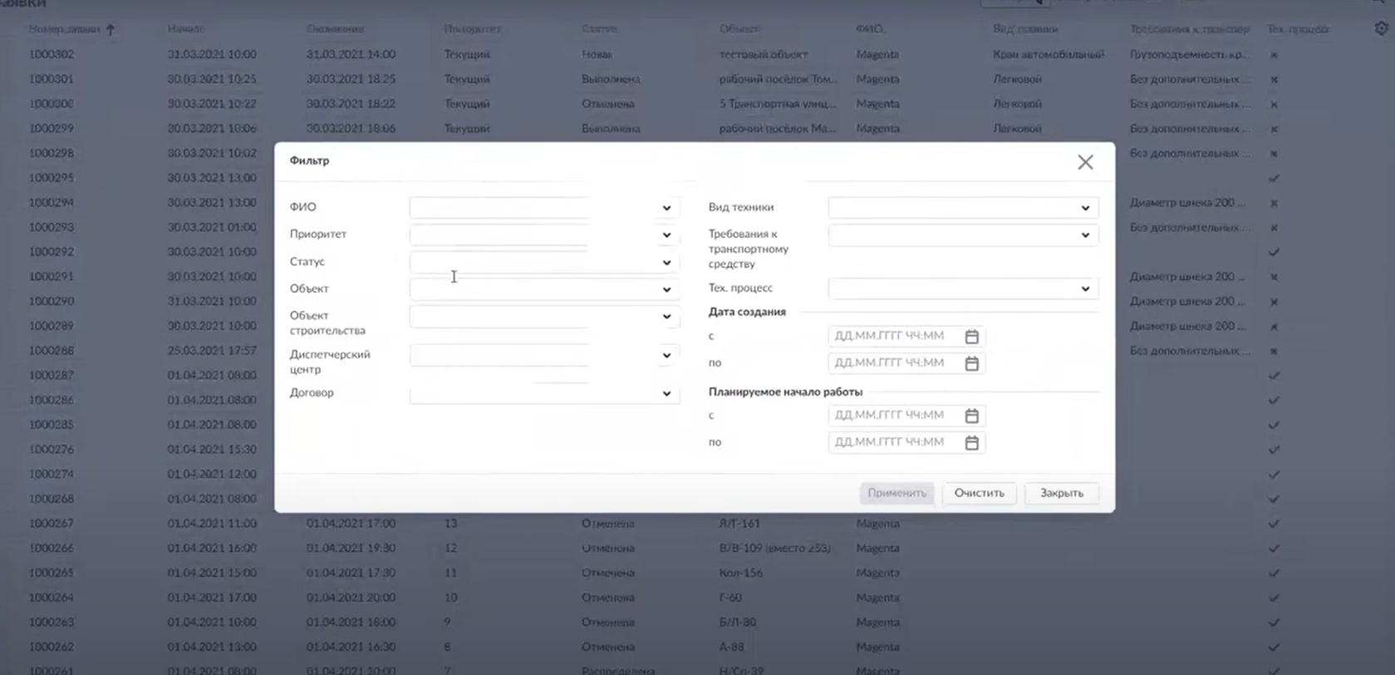Click Очистить to reset filters
Image resolution: width=1395 pixels, height=675 pixels.
(979, 493)
